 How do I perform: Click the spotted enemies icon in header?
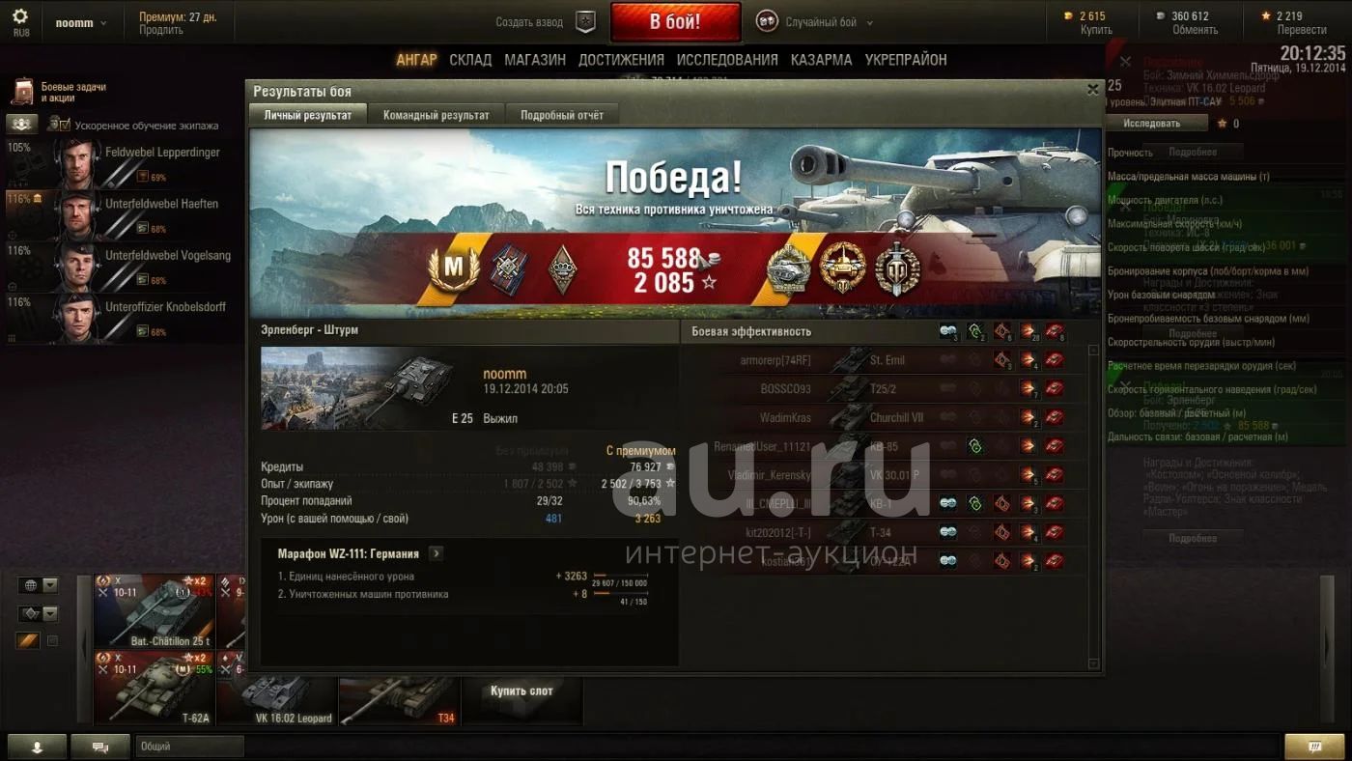(948, 331)
